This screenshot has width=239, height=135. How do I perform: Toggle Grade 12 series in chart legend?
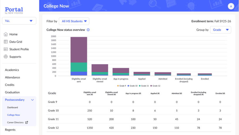(155, 86)
